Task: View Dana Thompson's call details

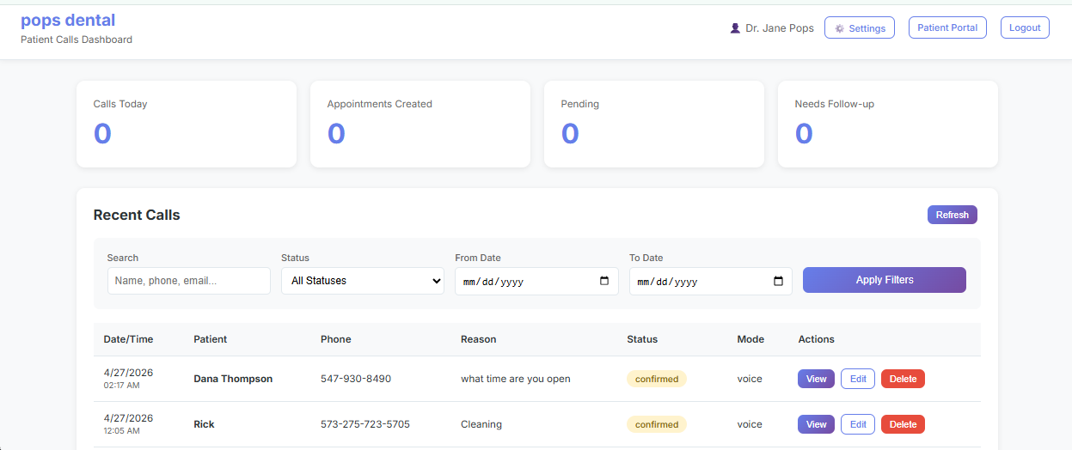Action: pyautogui.click(x=816, y=379)
